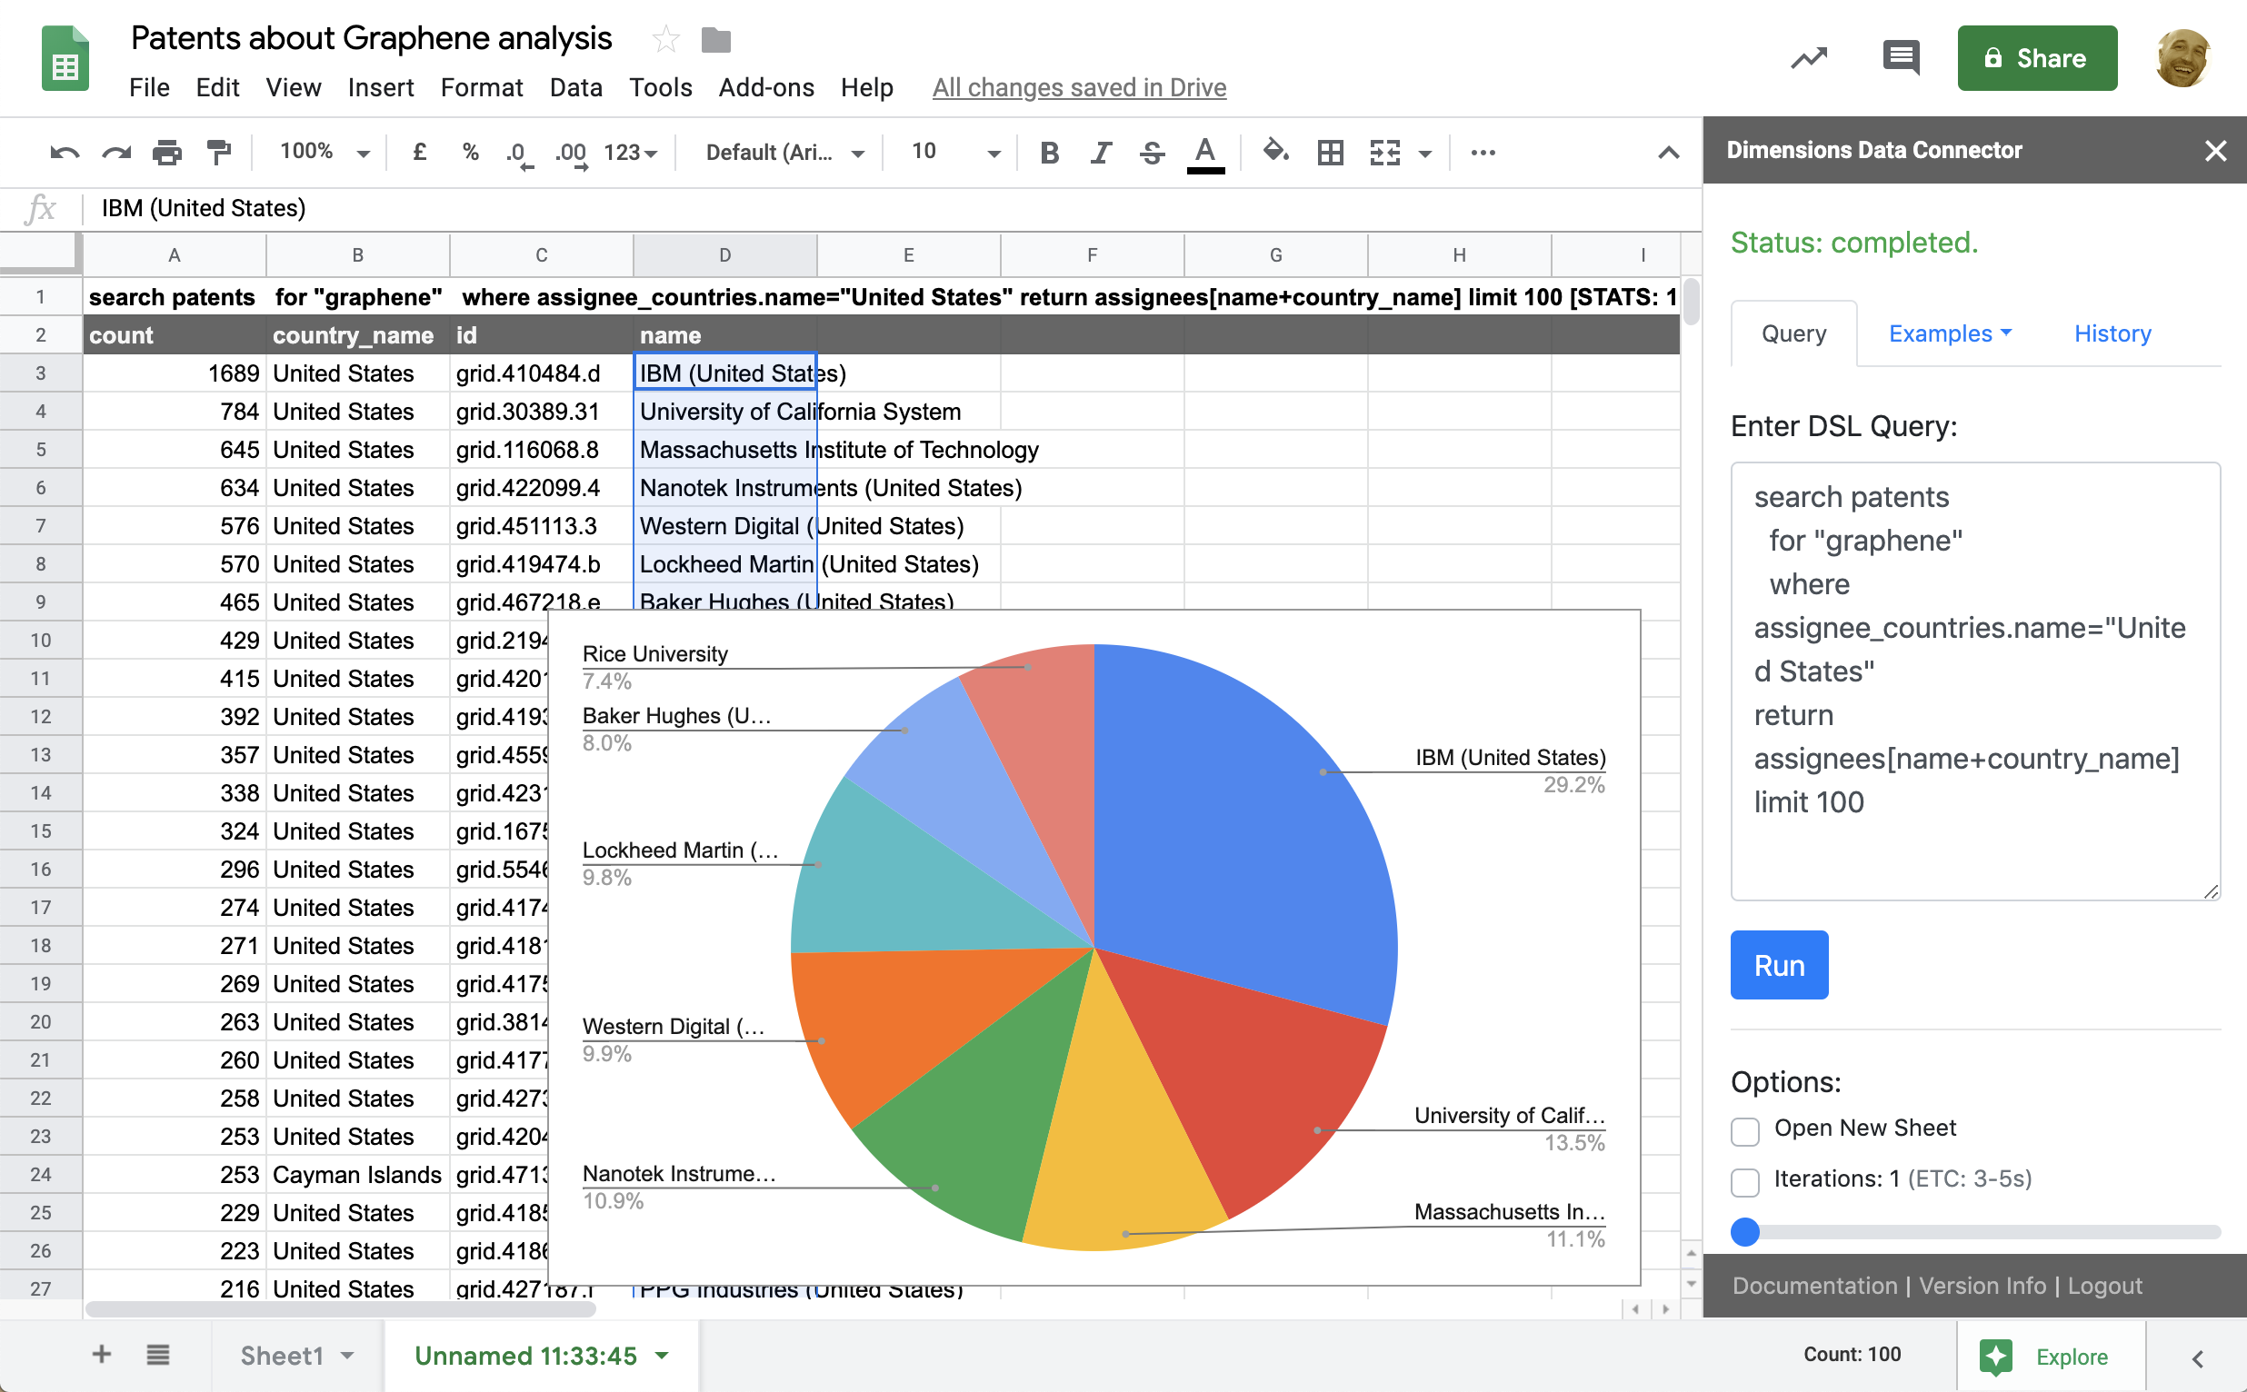Select the Paint format roller icon

pos(218,153)
